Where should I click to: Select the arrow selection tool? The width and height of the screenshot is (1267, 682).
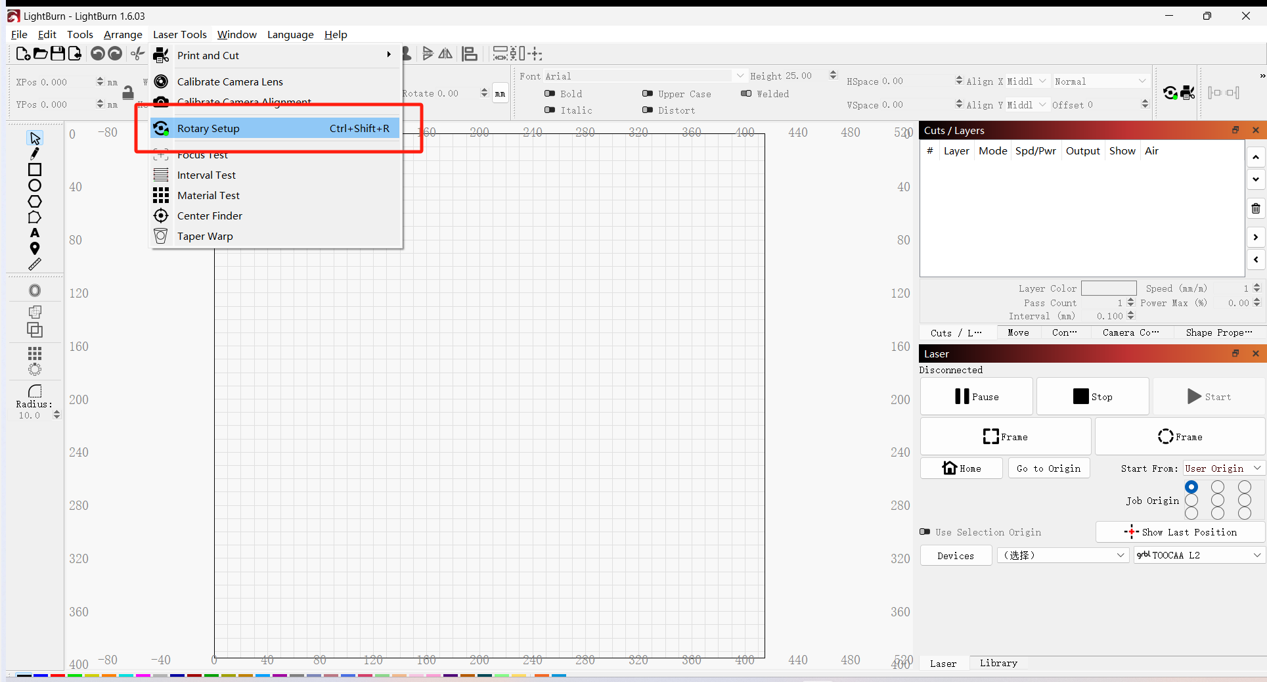coord(35,138)
